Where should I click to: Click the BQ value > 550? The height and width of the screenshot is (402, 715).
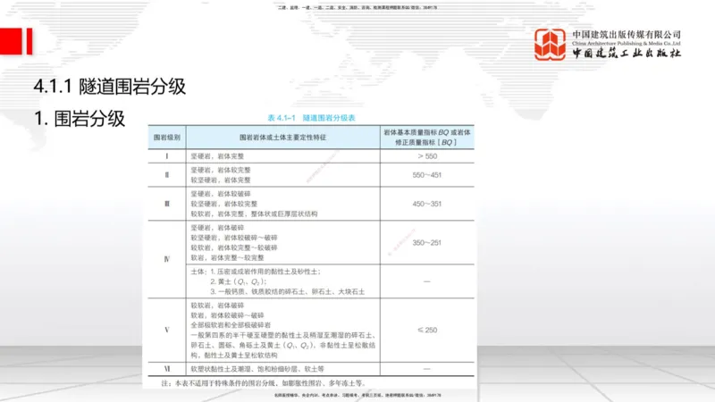427,155
